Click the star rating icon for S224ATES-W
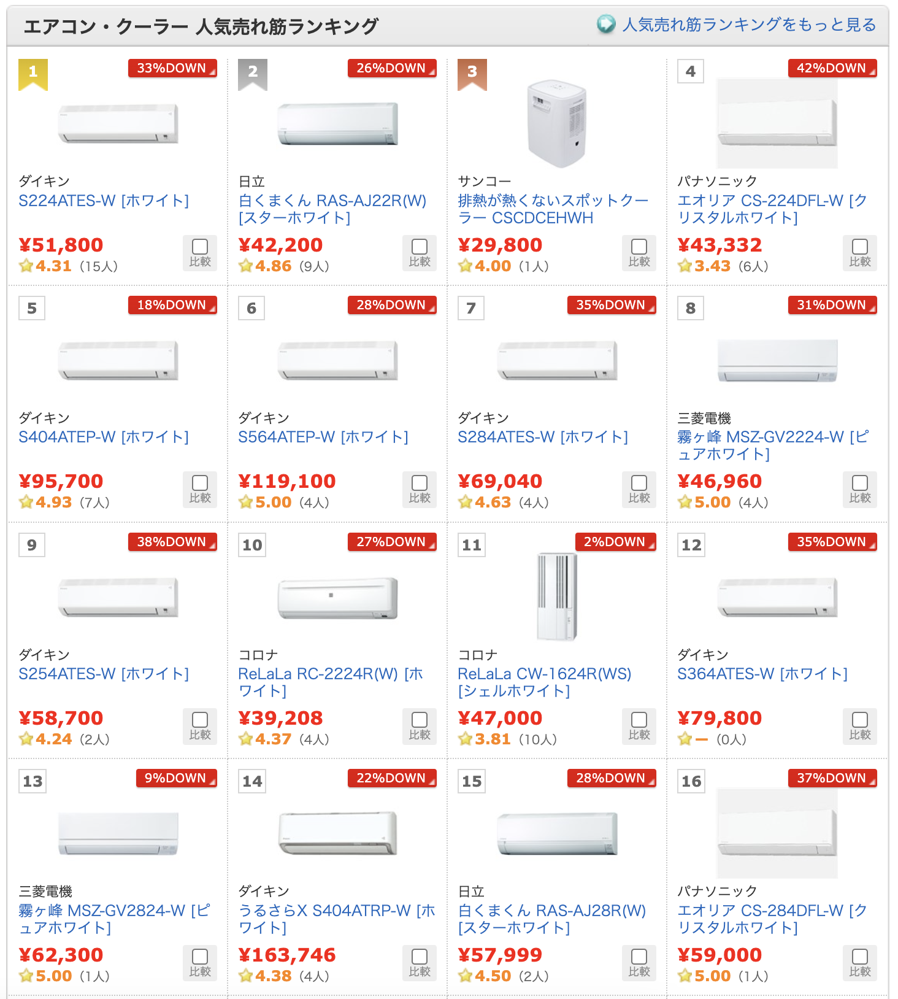This screenshot has width=898, height=999. coord(26,266)
